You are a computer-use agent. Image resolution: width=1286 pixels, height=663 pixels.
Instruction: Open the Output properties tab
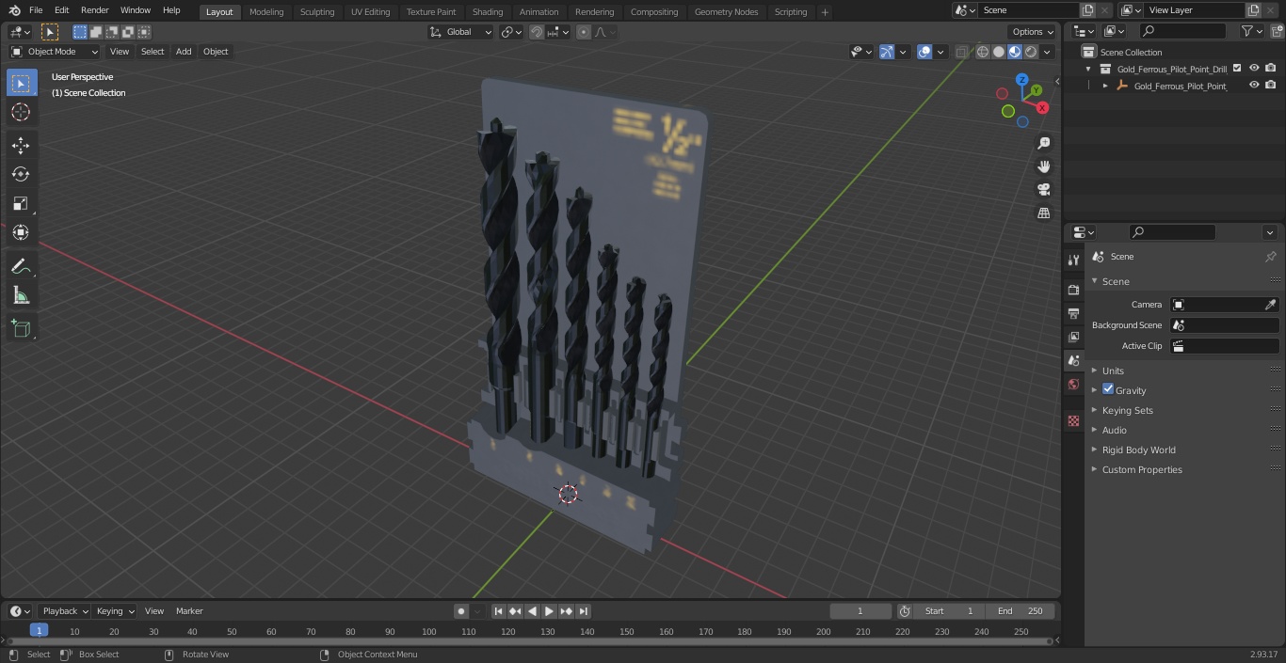[1073, 313]
